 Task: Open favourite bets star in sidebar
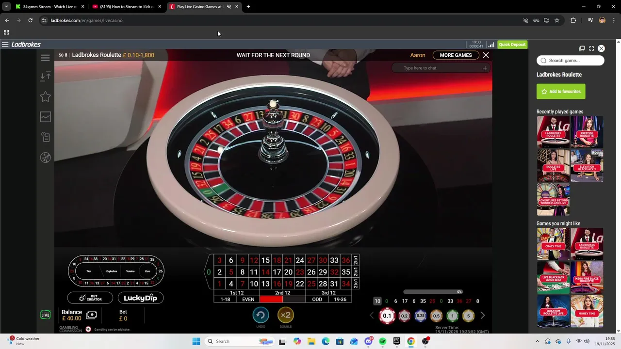45,96
